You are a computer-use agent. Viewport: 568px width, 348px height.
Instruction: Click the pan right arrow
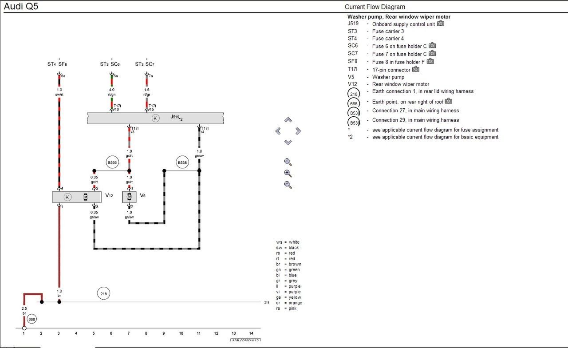click(x=298, y=131)
